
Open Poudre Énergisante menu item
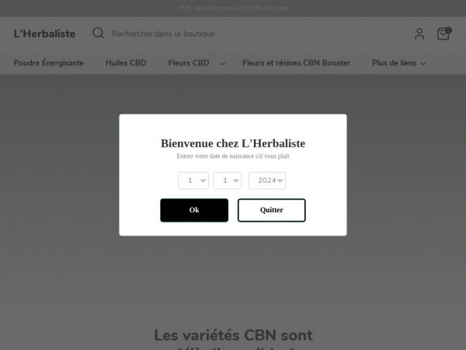(49, 63)
